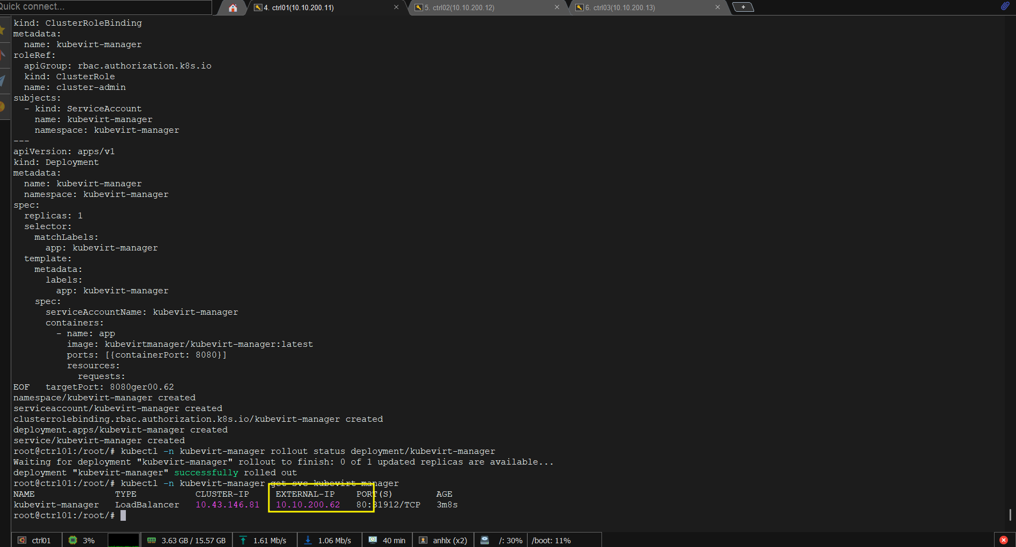Click the download speed 1.06 Mb/s indicator

328,540
